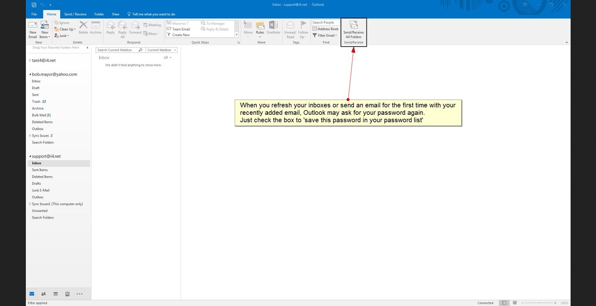Switch to Tasks view icon

pyautogui.click(x=67, y=293)
